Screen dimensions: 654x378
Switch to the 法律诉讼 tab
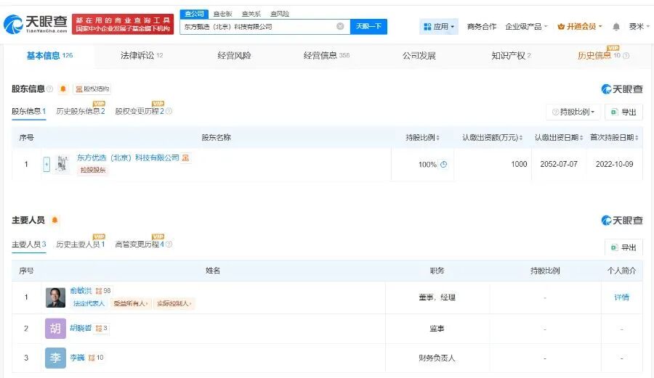(x=141, y=56)
